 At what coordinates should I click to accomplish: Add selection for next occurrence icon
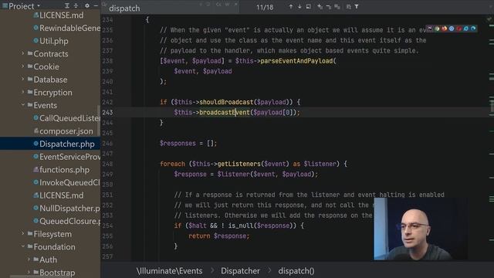point(320,7)
